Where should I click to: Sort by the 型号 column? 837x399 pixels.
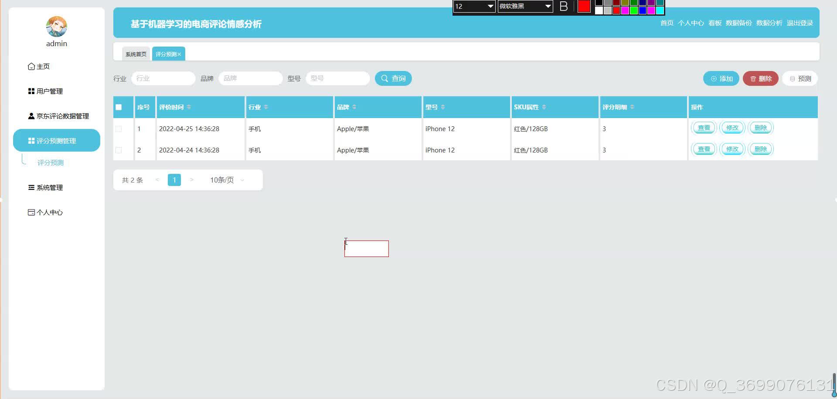443,107
